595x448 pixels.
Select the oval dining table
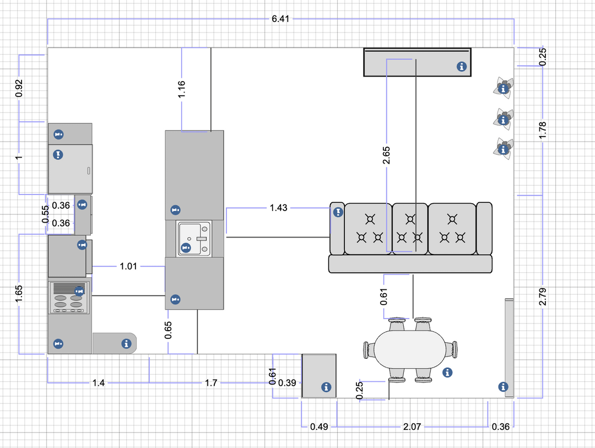(410, 349)
